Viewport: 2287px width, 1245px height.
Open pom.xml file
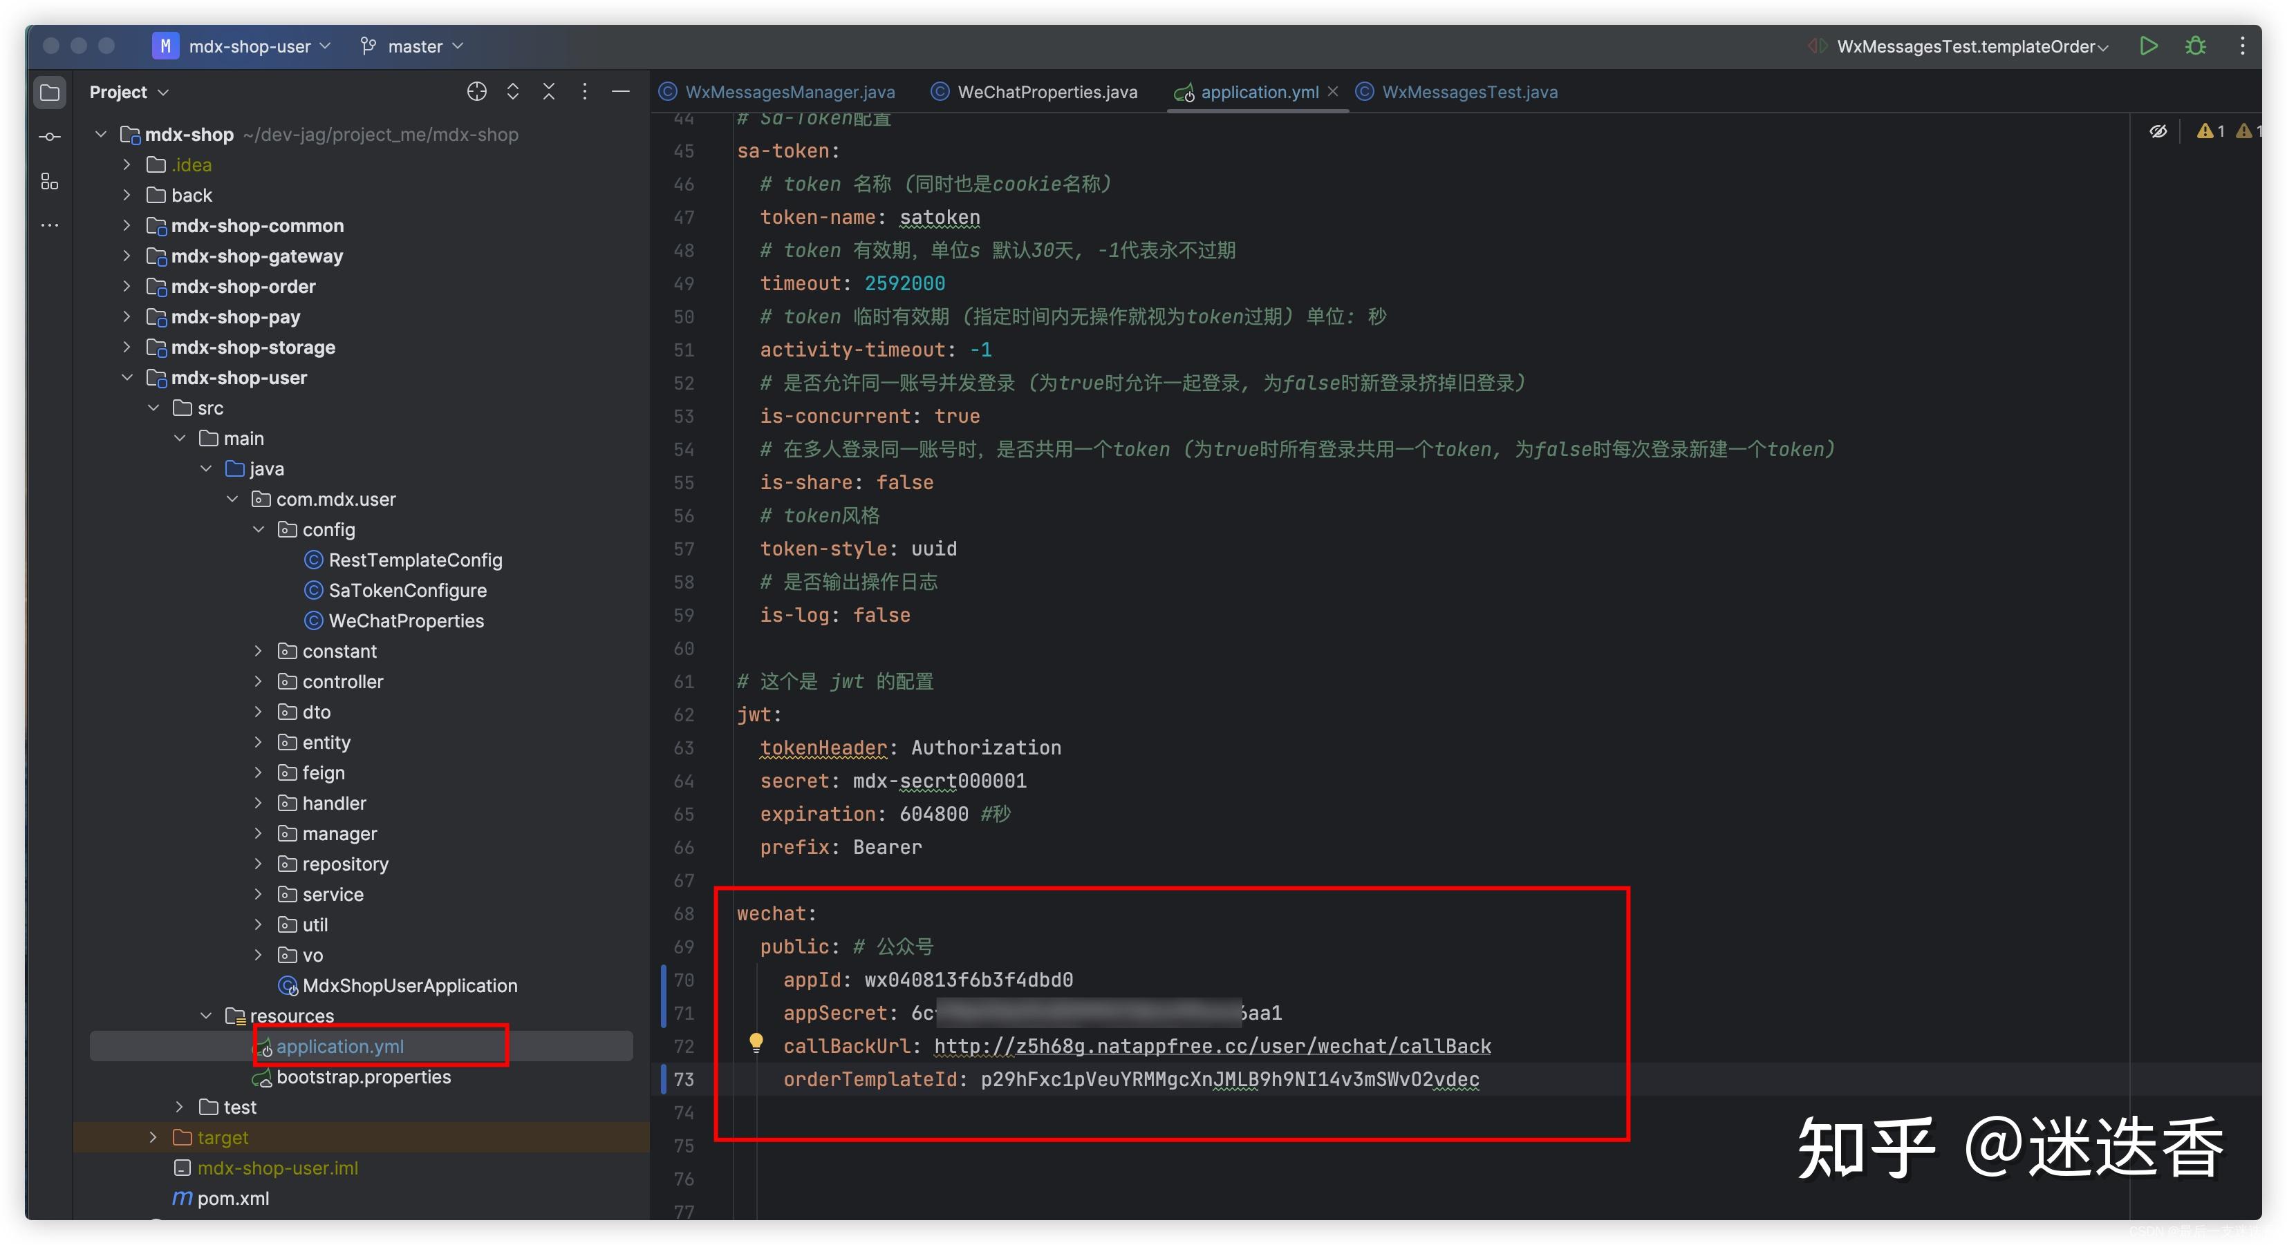pos(232,1198)
